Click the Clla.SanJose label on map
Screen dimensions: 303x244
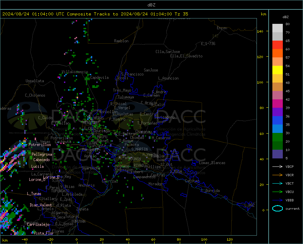[x=168, y=52]
